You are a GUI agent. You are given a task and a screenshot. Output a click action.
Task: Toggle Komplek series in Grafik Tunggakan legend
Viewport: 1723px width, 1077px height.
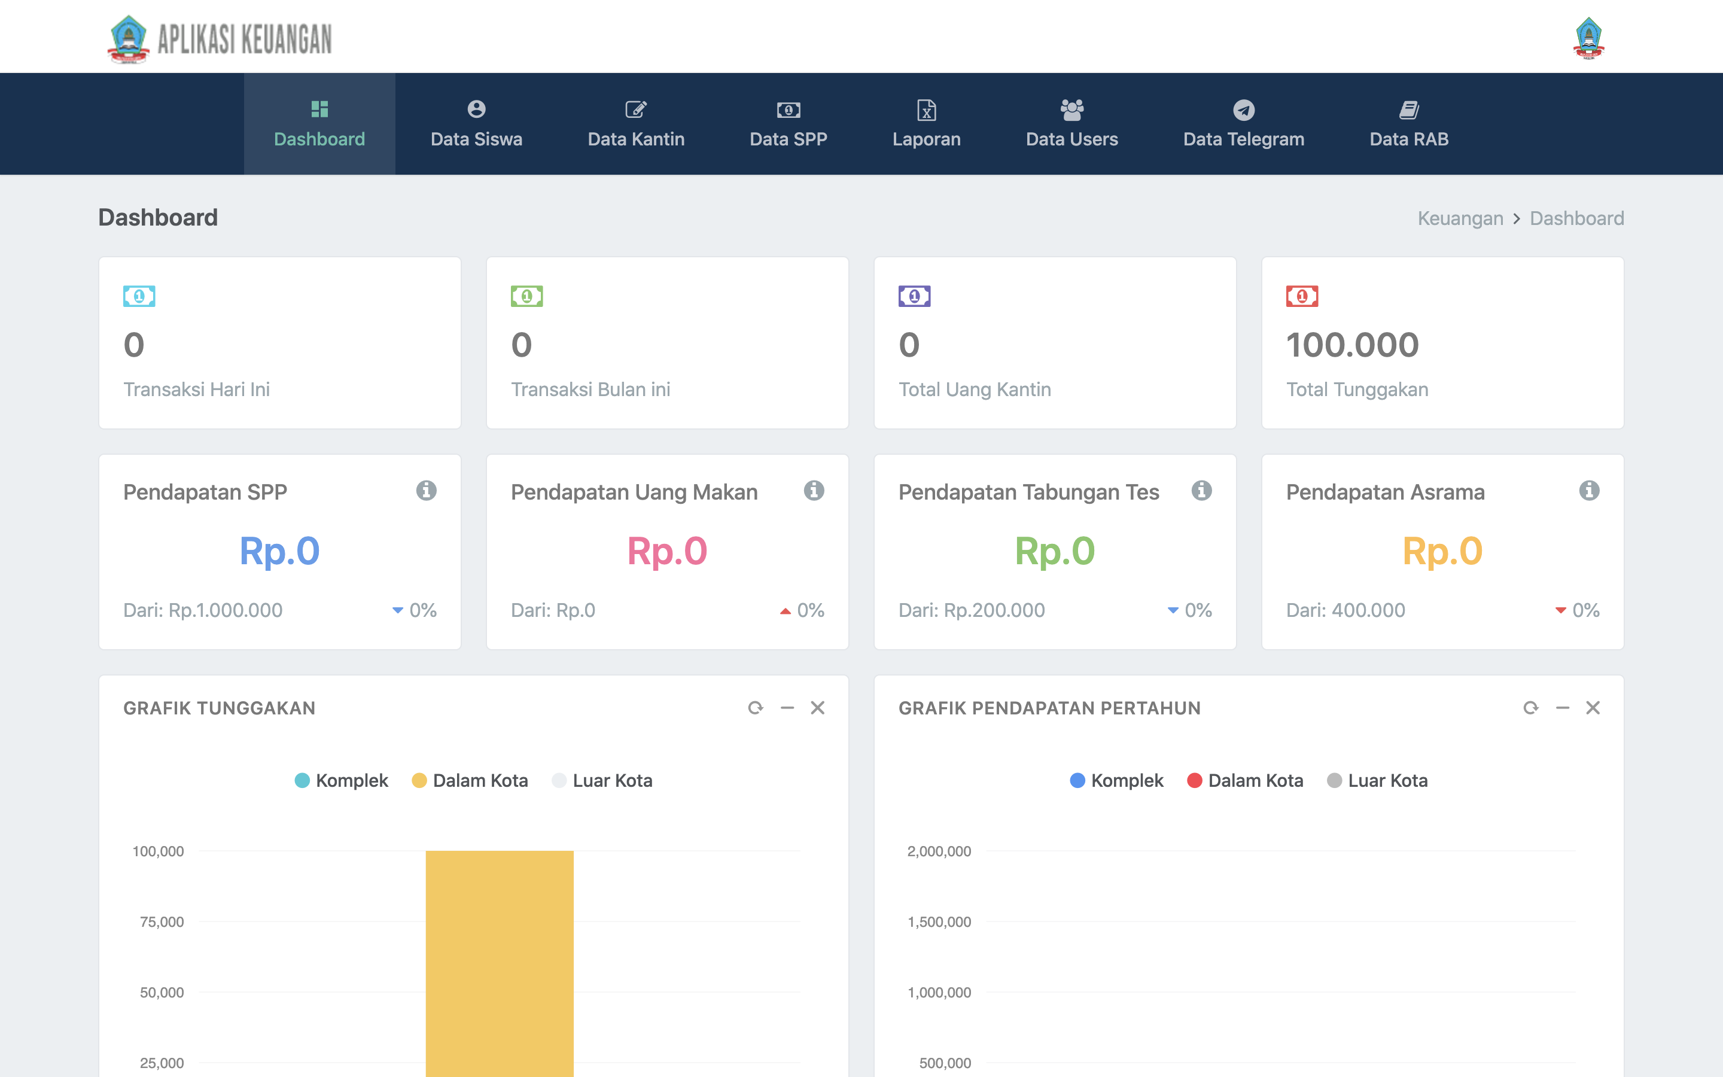(341, 781)
